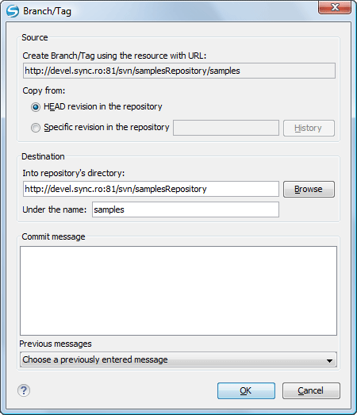Image resolution: width=357 pixels, height=415 pixels.
Task: Click the 'Specific revision in the repository' label text
Action: [106, 127]
